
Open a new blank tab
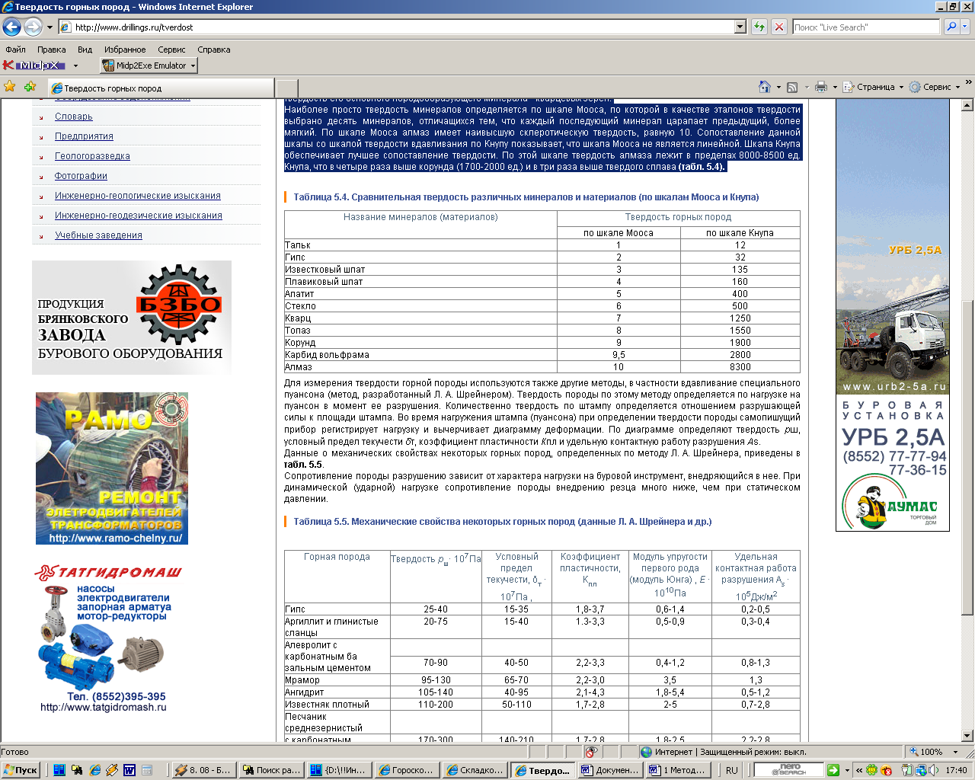[286, 88]
